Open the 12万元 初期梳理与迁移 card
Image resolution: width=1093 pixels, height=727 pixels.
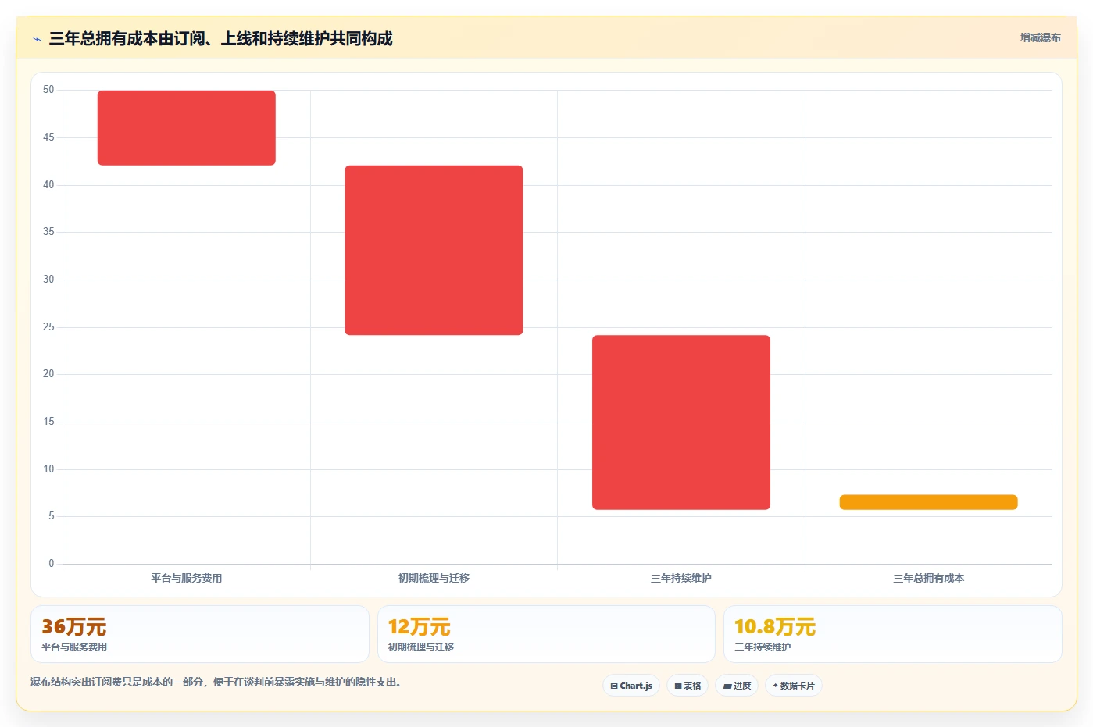coord(546,634)
